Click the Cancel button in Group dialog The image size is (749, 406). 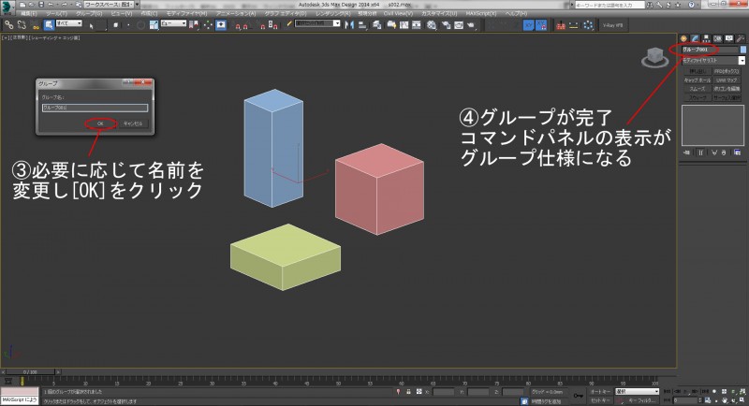(x=132, y=123)
